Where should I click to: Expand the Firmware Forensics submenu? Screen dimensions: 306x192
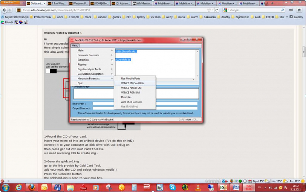[92, 55]
